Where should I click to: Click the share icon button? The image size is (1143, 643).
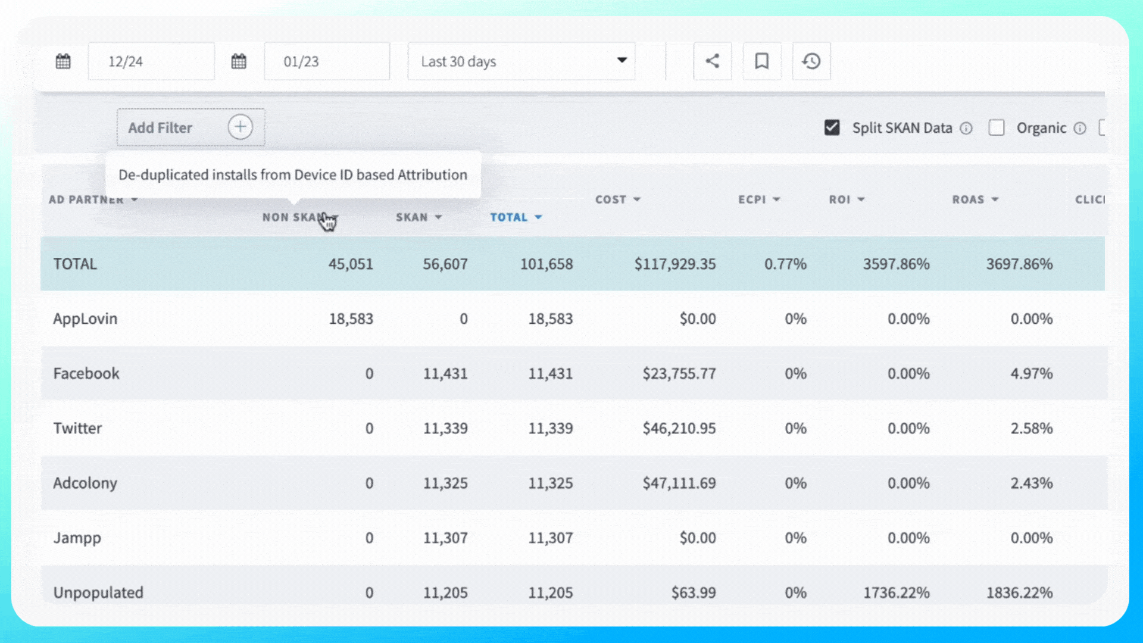pyautogui.click(x=712, y=61)
